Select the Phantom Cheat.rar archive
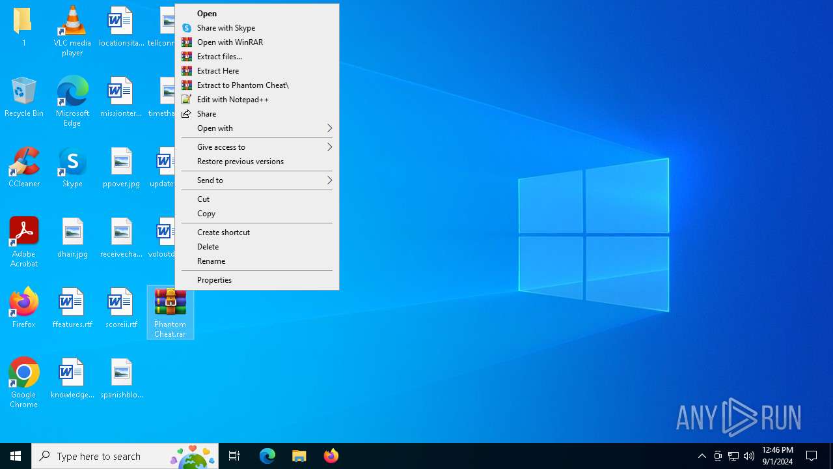The height and width of the screenshot is (469, 833). [x=170, y=313]
